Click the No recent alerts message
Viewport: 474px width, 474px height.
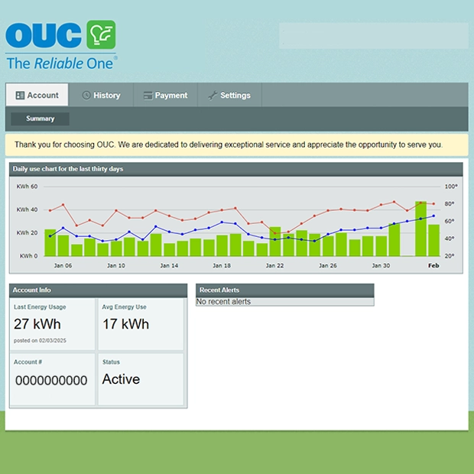[x=223, y=302]
